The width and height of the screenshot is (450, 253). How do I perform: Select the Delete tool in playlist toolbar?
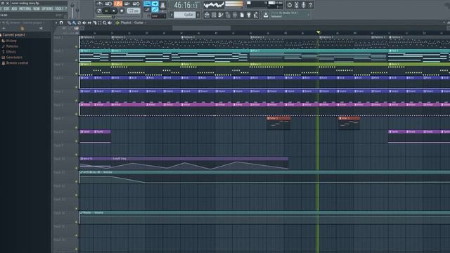pyautogui.click(x=79, y=22)
